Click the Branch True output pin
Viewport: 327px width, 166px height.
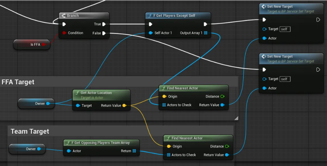tap(104, 24)
